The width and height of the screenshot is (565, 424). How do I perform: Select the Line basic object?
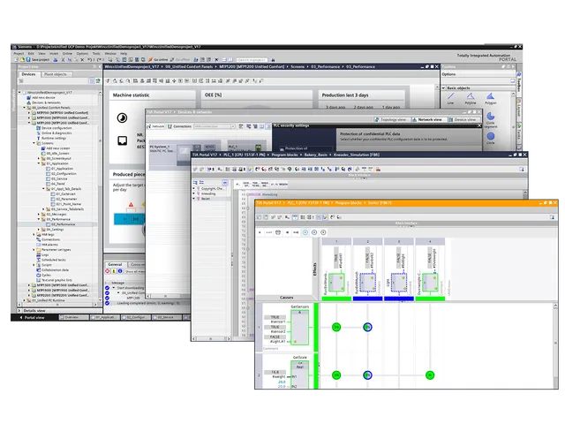click(450, 98)
